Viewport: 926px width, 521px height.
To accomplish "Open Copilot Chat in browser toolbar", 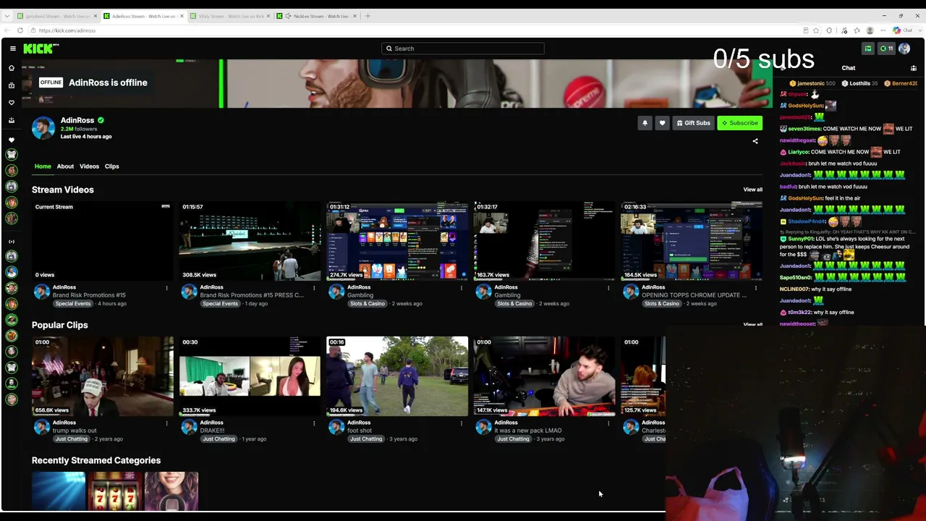I will tap(901, 30).
